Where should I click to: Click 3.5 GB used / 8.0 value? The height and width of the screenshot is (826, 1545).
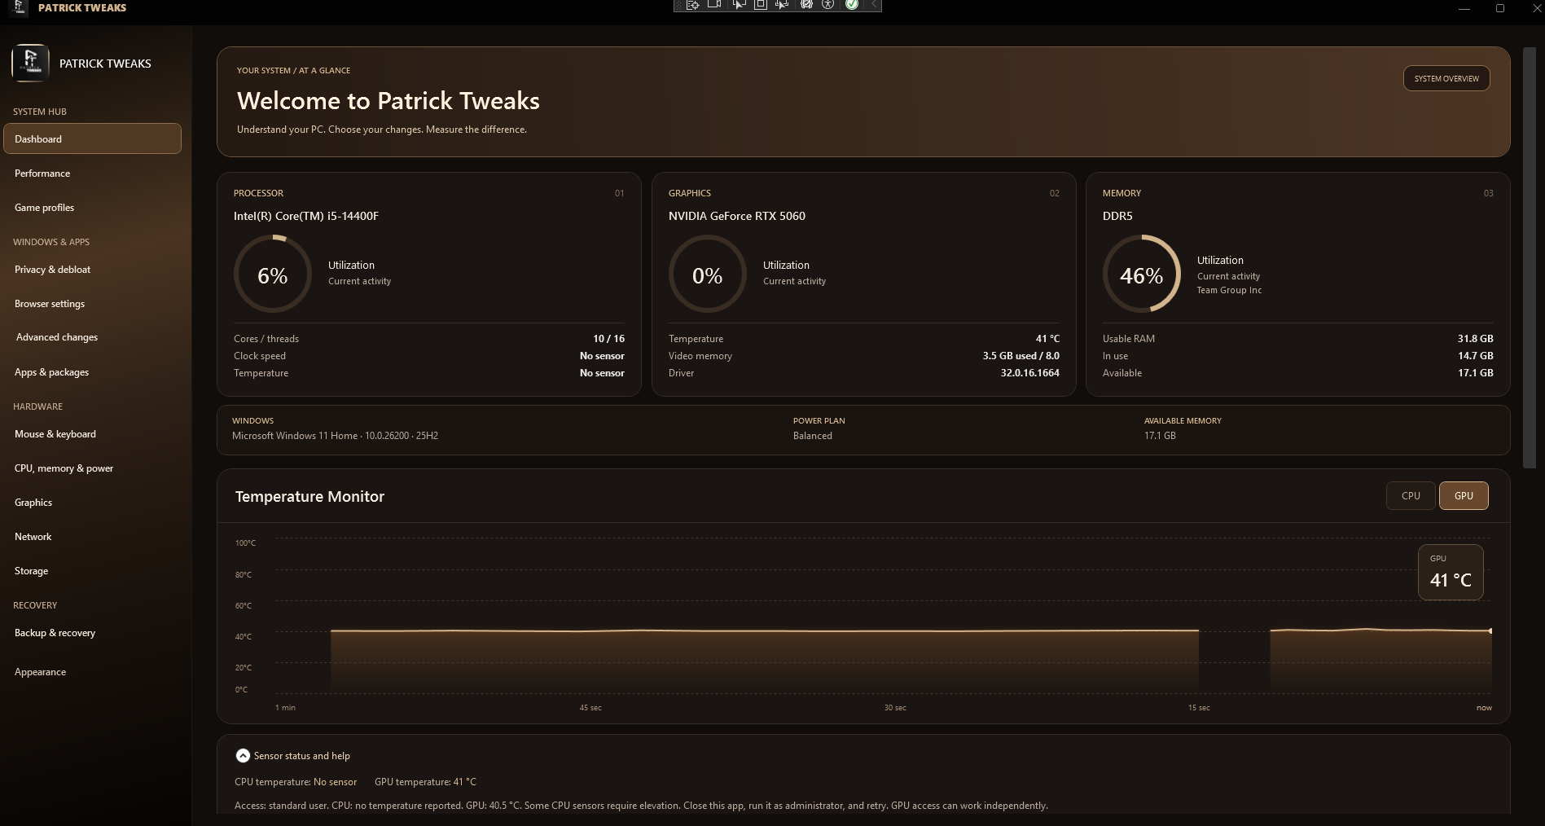1020,356
